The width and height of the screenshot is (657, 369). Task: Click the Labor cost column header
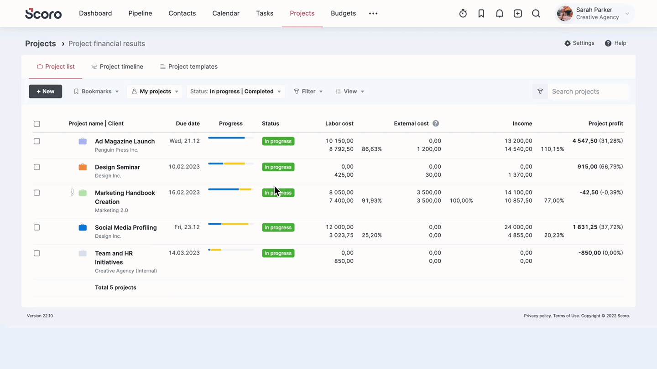[x=339, y=123]
